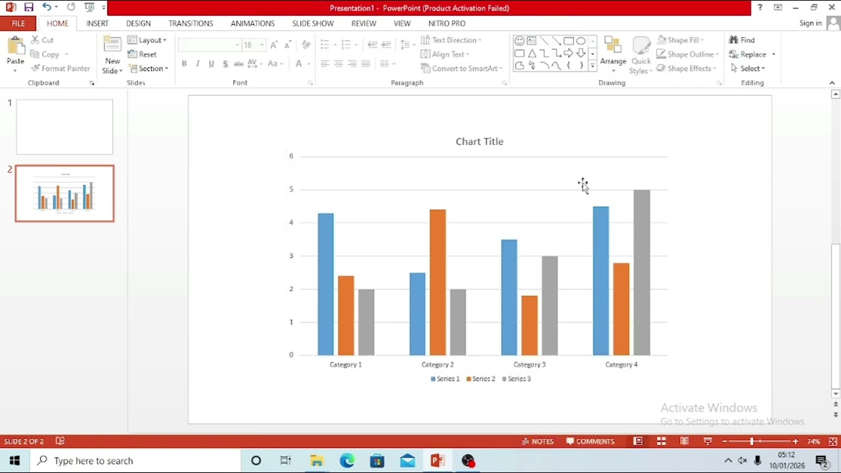Click the zoom slider handle
The width and height of the screenshot is (841, 473).
[752, 441]
